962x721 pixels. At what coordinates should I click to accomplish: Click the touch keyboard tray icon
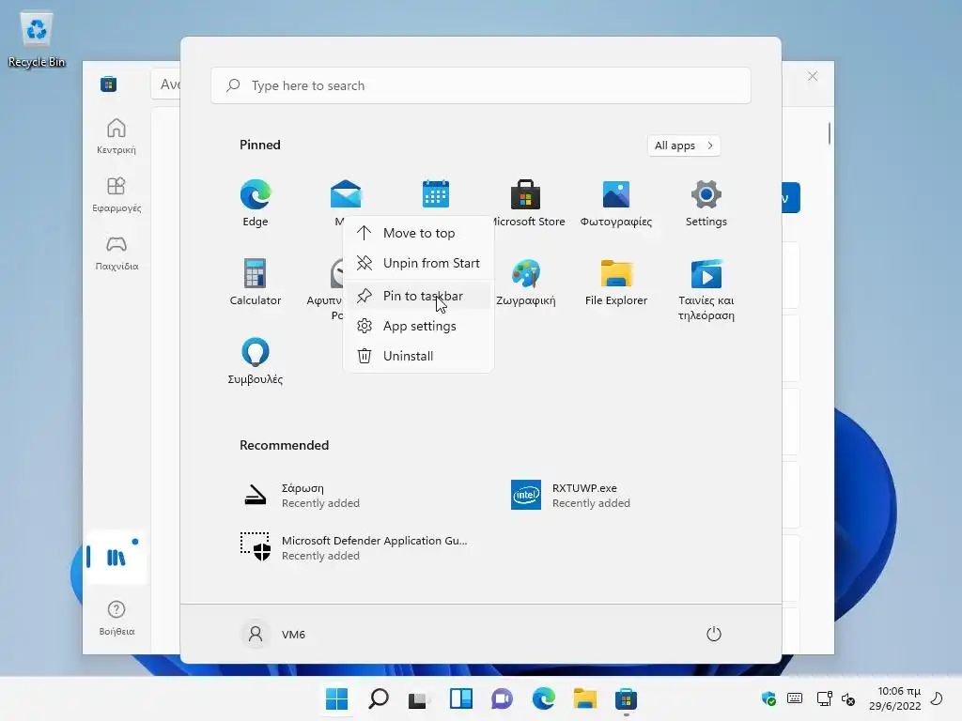pos(795,698)
